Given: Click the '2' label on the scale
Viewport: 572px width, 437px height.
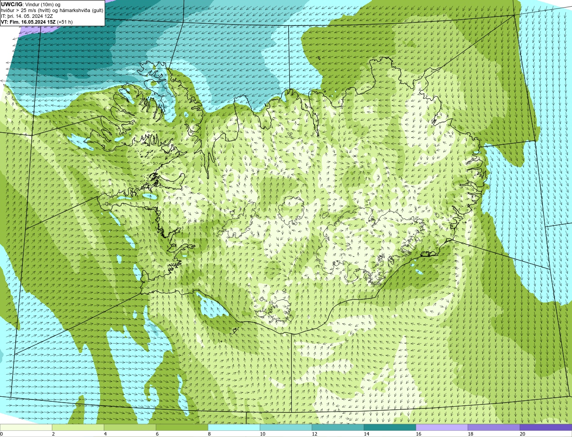Looking at the screenshot, I should tap(53, 434).
